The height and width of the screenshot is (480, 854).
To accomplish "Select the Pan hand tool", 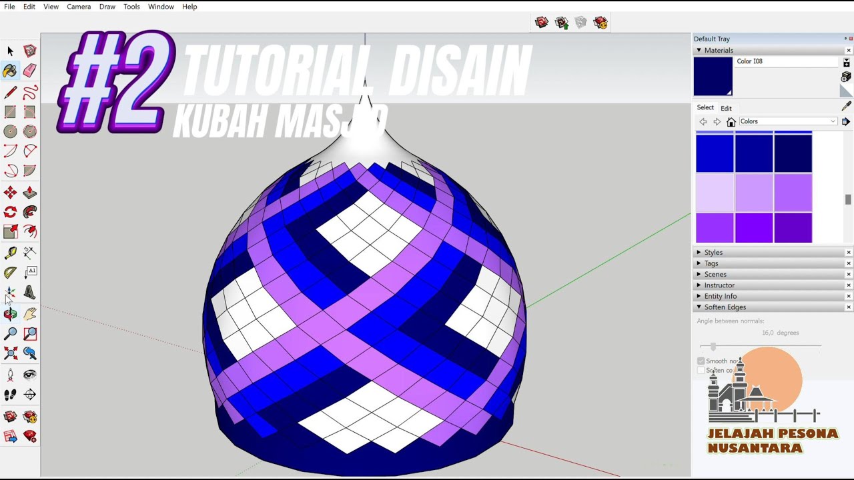I will (x=29, y=314).
